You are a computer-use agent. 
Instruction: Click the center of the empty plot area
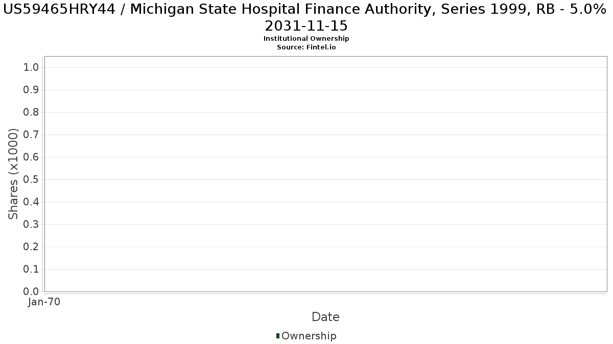click(x=325, y=174)
